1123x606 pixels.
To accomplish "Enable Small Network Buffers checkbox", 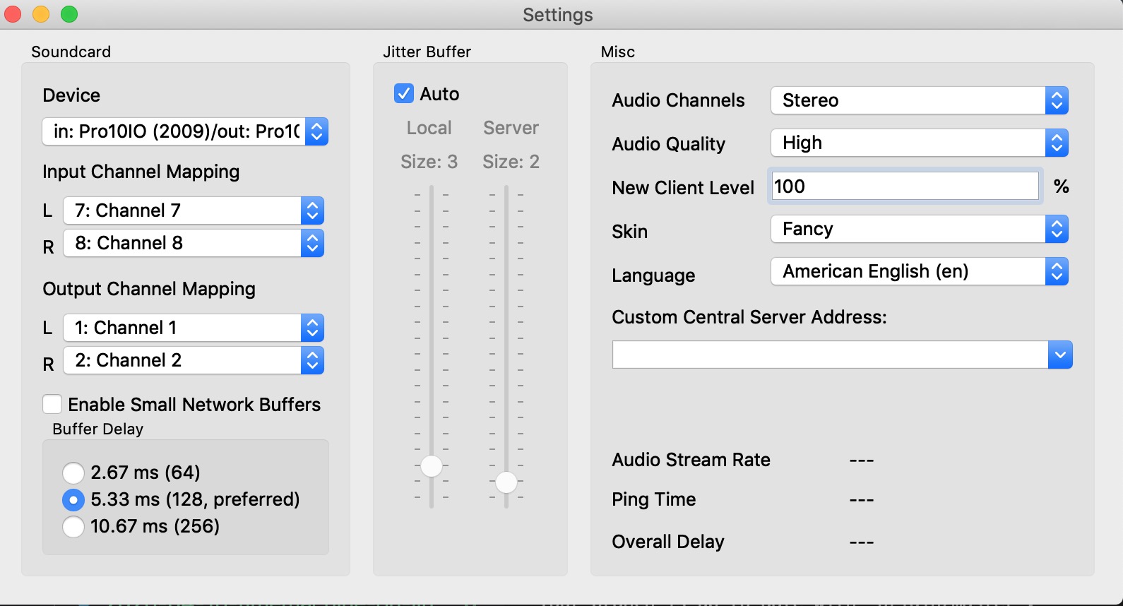I will (x=52, y=404).
